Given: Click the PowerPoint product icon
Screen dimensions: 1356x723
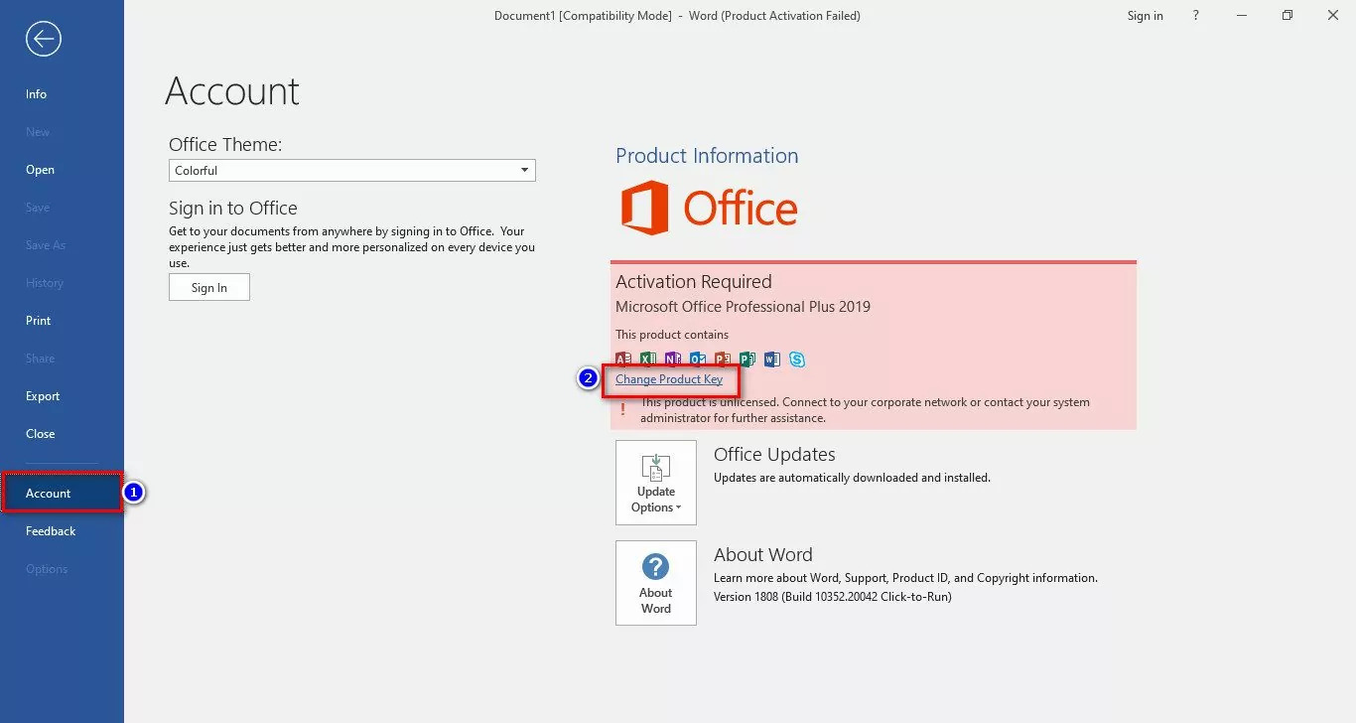Looking at the screenshot, I should point(723,360).
